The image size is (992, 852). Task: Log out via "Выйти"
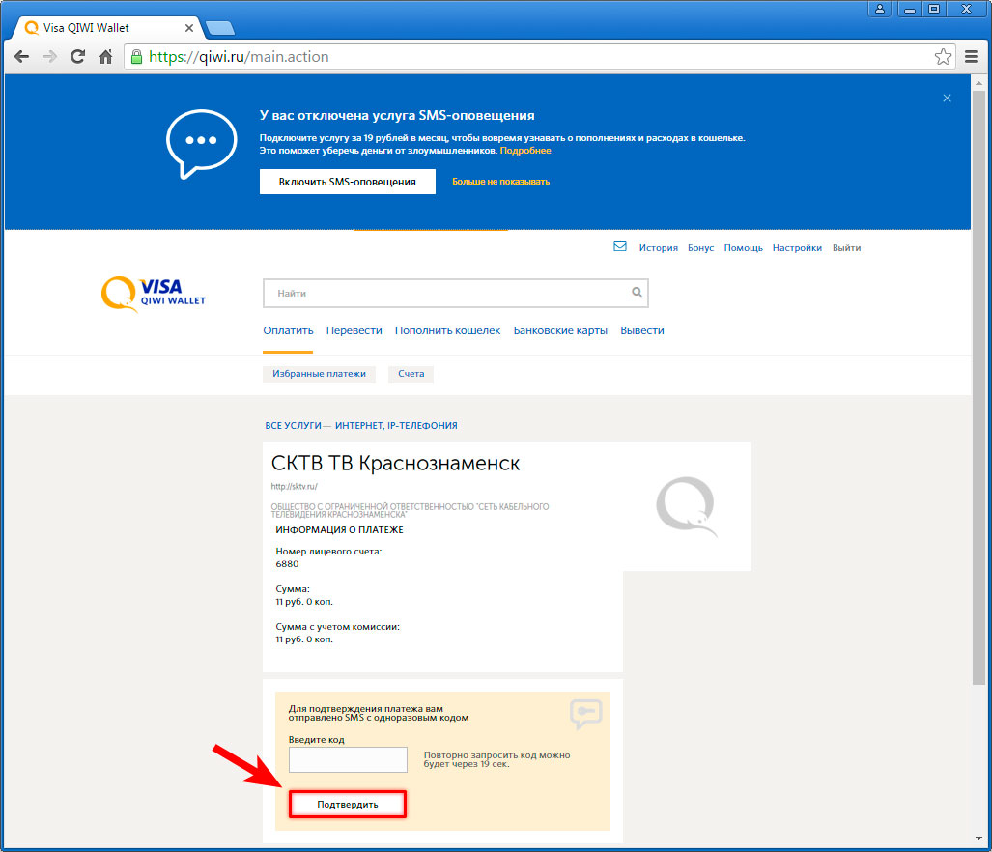click(x=846, y=248)
